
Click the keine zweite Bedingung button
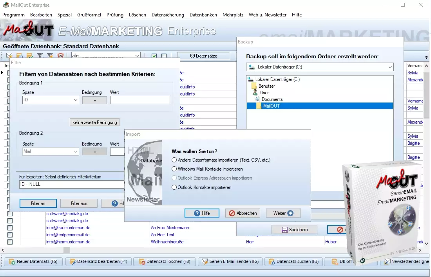pyautogui.click(x=94, y=122)
